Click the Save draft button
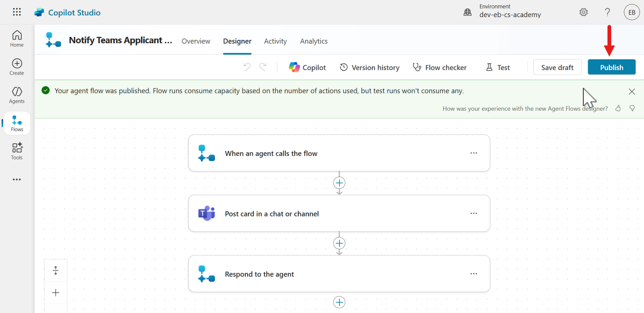The image size is (644, 313). click(x=557, y=67)
